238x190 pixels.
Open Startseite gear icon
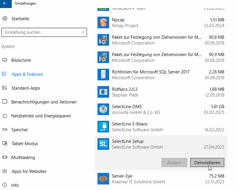coord(5,18)
